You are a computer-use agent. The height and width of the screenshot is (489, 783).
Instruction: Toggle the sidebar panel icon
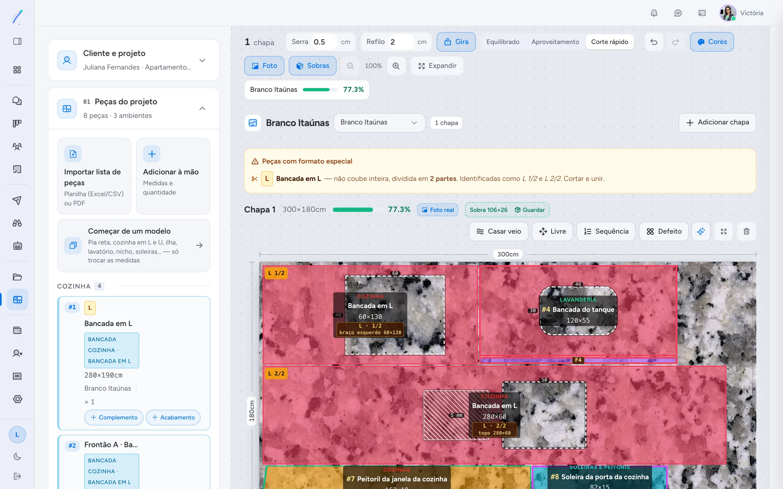tap(17, 41)
